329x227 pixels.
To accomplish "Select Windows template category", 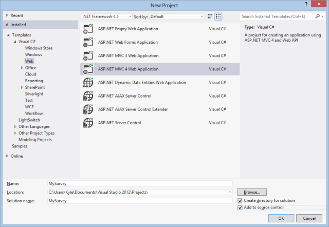I will (x=33, y=54).
